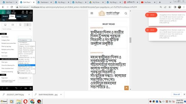Click the search icon in site preview header
The width and height of the screenshot is (186, 104).
[x=126, y=13]
